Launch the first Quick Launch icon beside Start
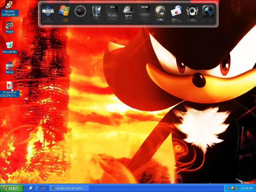The width and height of the screenshot is (256, 192). tap(31, 188)
